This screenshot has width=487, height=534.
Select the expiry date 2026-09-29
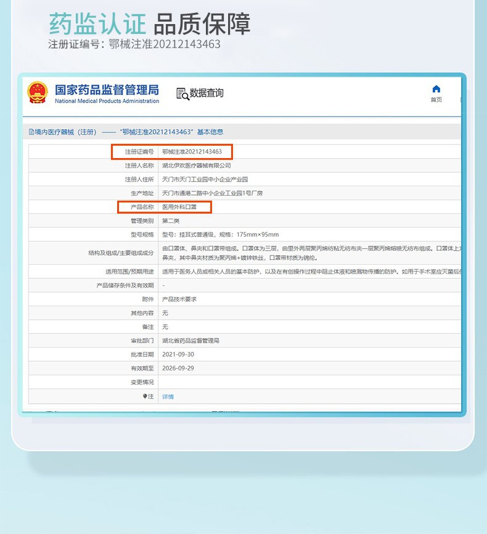[x=178, y=368]
